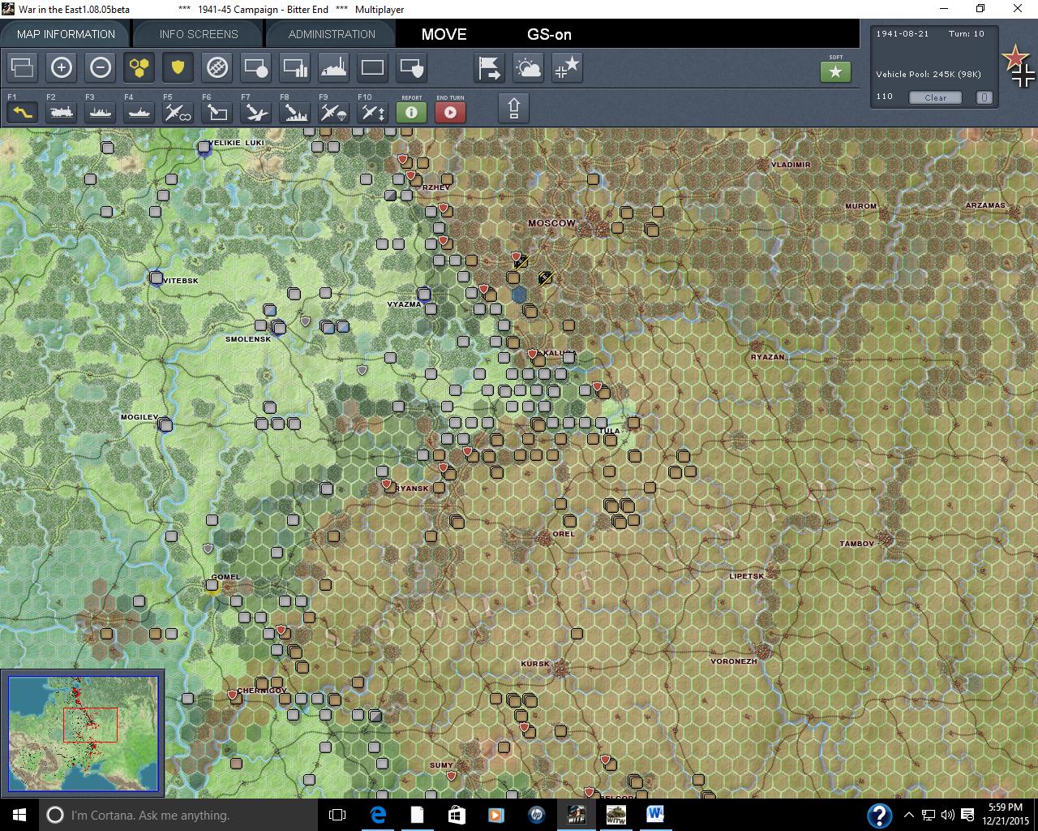Open the Map Information tab
Screen dimensions: 1038x831
[x=66, y=34]
